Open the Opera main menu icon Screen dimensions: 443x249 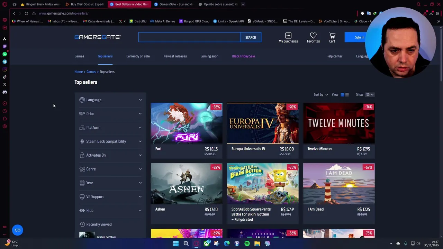point(5,4)
